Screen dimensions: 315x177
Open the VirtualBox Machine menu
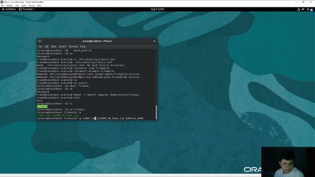10,5
